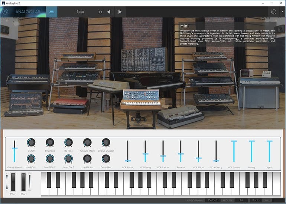Click the CutOff knob
The height and width of the screenshot is (204, 286).
tap(31, 142)
